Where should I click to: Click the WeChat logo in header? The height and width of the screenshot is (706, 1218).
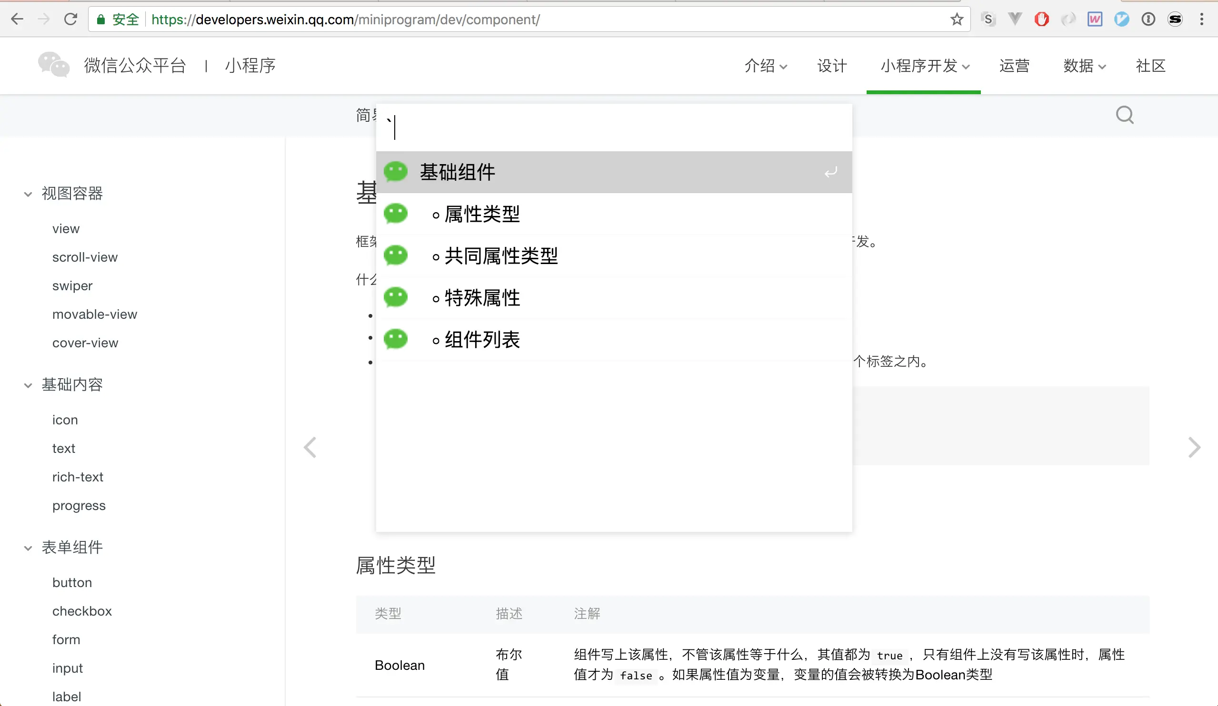[x=54, y=65]
